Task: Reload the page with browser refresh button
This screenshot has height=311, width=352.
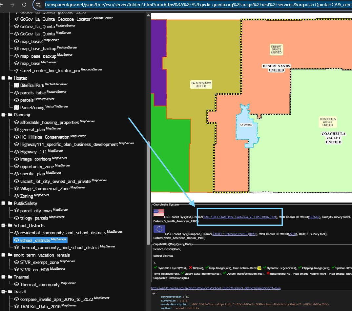Action: click(24, 5)
